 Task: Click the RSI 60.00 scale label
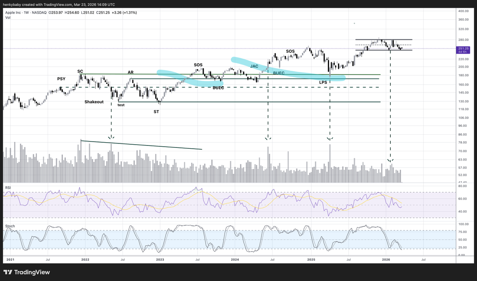point(462,199)
